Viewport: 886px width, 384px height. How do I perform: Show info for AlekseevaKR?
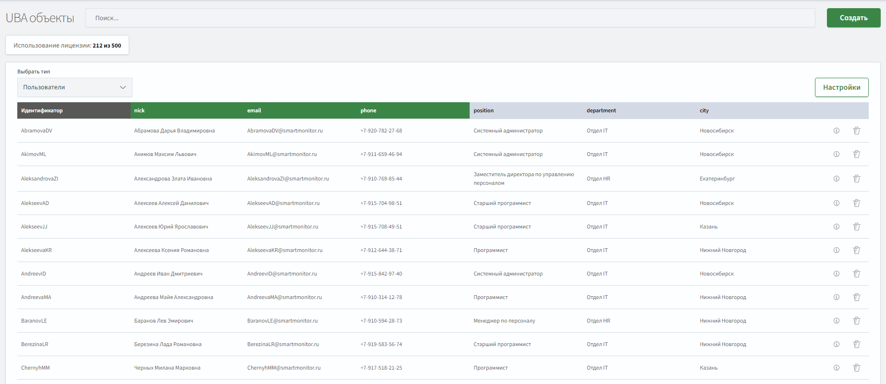(837, 250)
